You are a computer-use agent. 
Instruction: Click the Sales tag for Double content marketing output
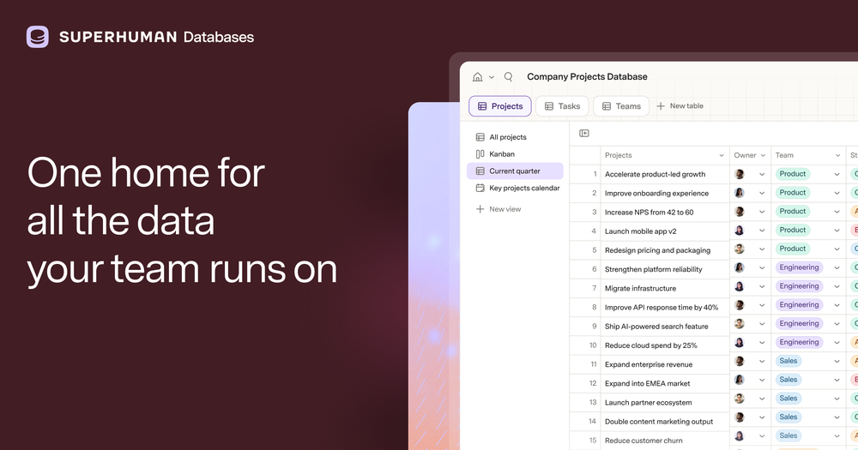pyautogui.click(x=789, y=417)
